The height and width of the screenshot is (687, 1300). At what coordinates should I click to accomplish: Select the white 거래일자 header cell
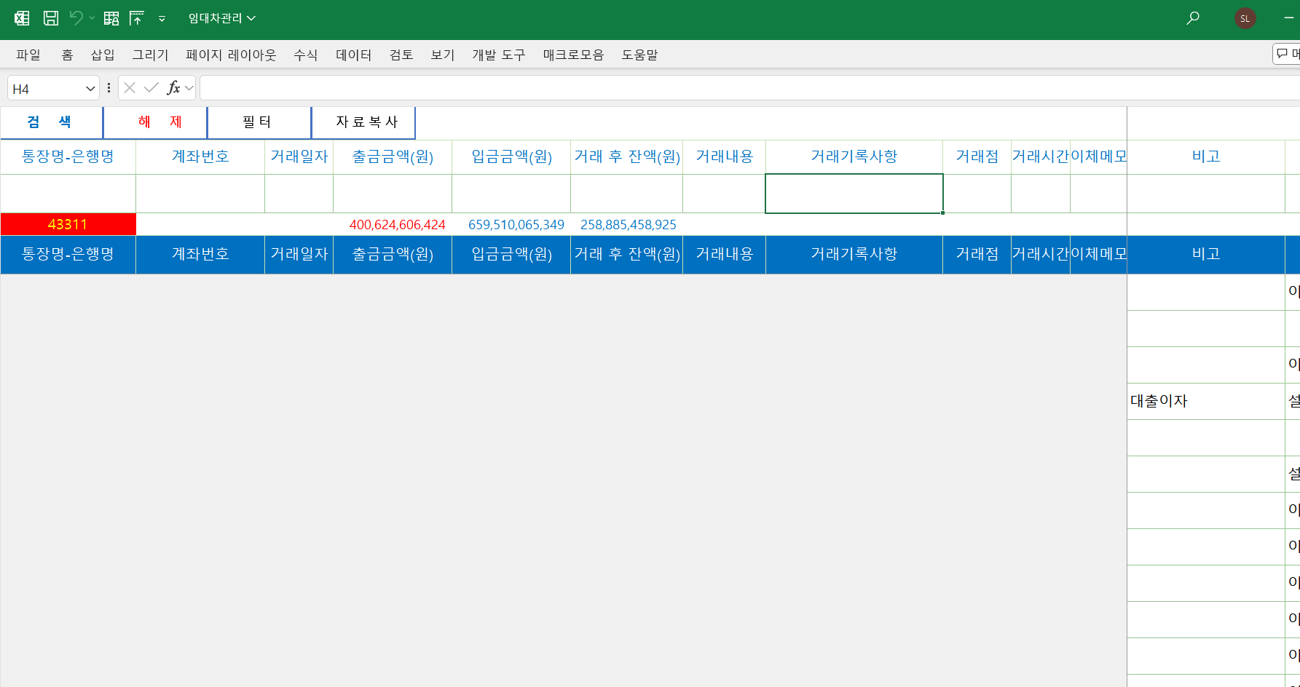[x=299, y=156]
